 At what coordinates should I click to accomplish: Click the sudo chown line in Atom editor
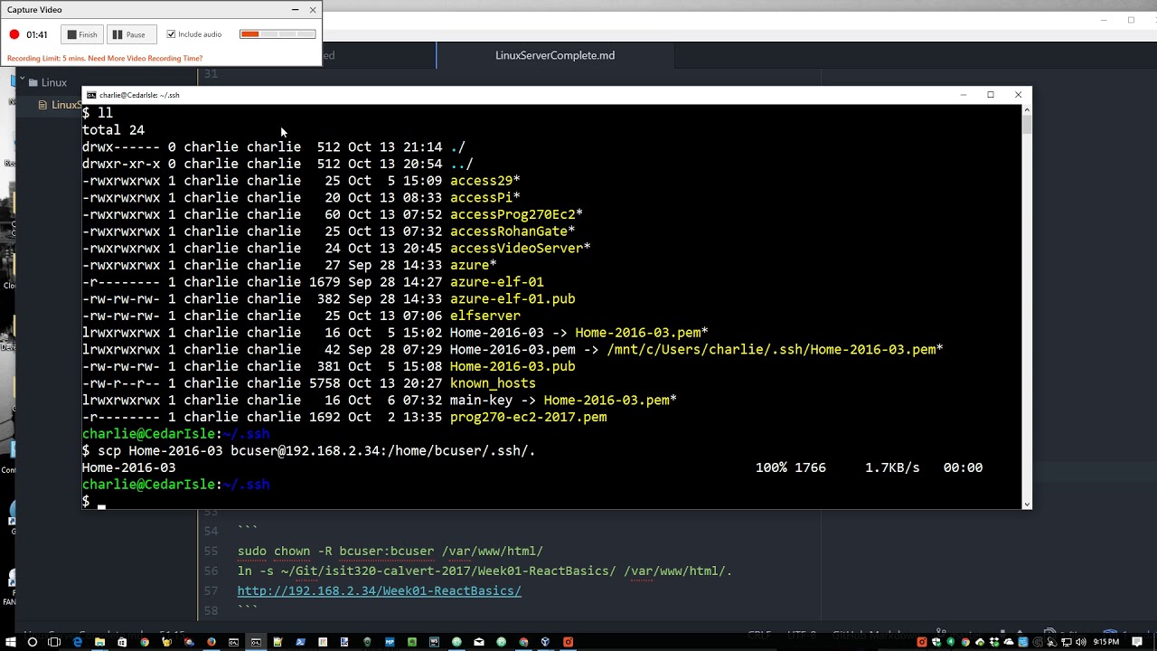tap(390, 551)
